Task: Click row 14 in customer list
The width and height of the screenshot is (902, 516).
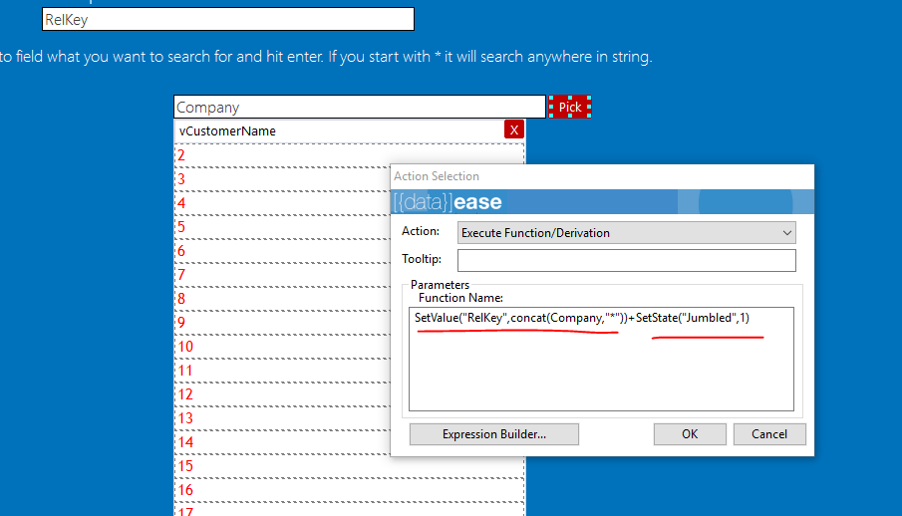Action: tap(279, 442)
